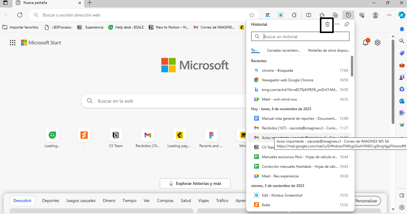Open the browser Settings and more menu
Viewport: 407px width, 214px height.
tap(389, 15)
